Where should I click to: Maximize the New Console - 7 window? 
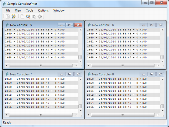point(70,74)
